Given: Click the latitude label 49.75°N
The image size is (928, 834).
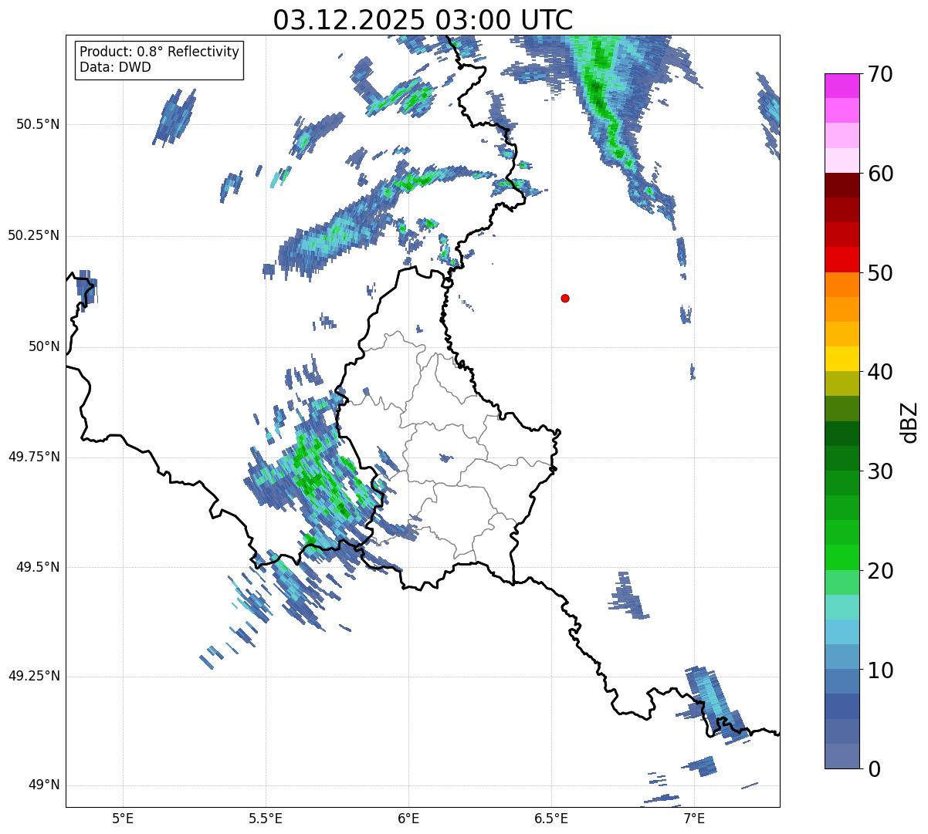Looking at the screenshot, I should [34, 457].
